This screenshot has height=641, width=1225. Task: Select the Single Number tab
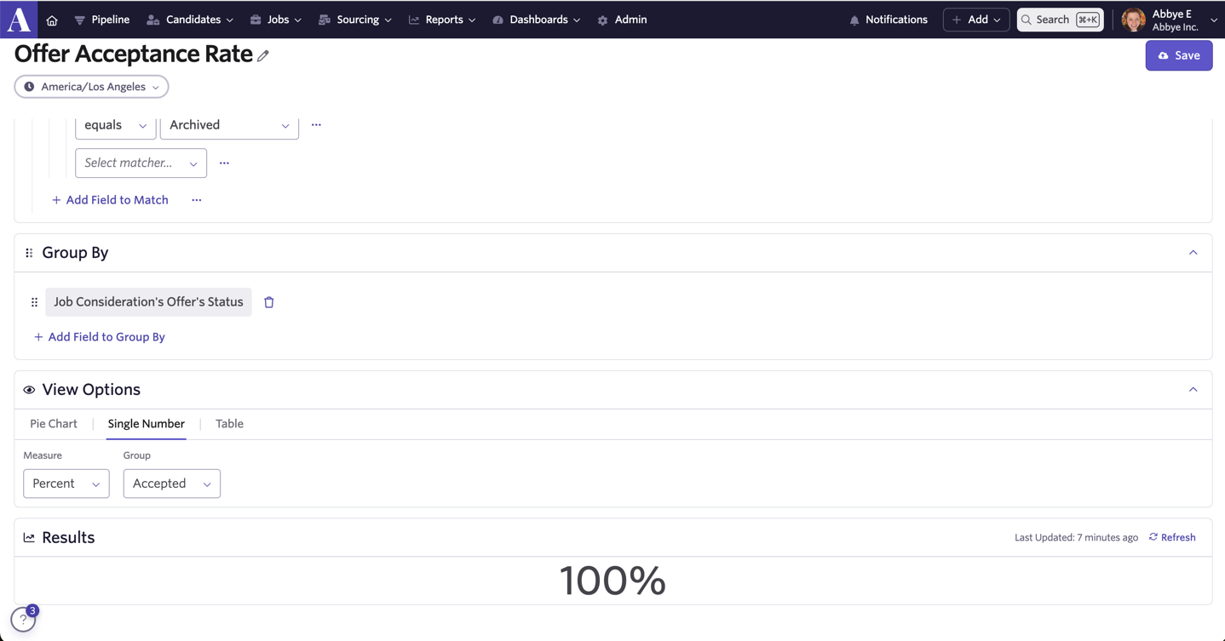coord(147,424)
